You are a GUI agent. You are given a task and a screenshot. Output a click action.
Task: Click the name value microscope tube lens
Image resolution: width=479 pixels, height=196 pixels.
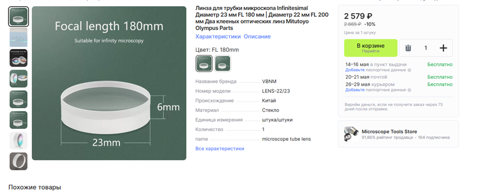[x=286, y=139]
